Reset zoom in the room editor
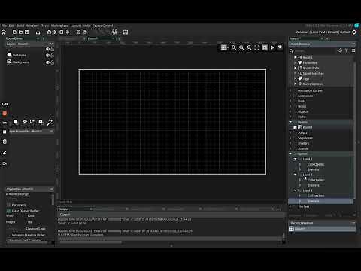Image resolution: width=361 pixels, height=271 pixels. point(241,47)
